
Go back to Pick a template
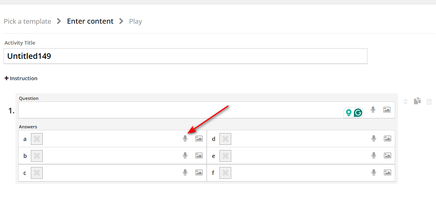point(28,21)
